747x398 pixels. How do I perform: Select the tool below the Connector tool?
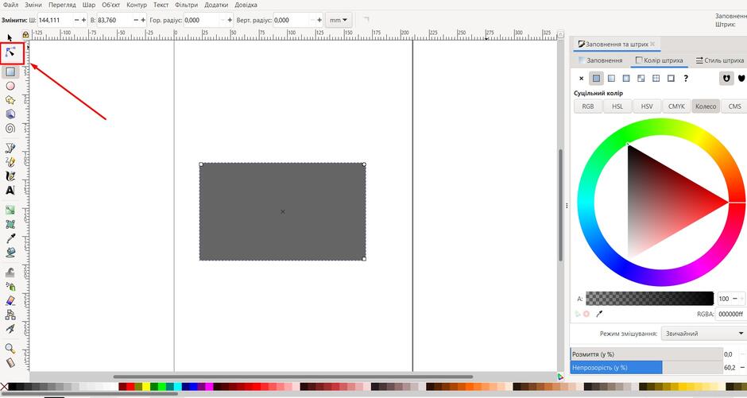(10, 329)
